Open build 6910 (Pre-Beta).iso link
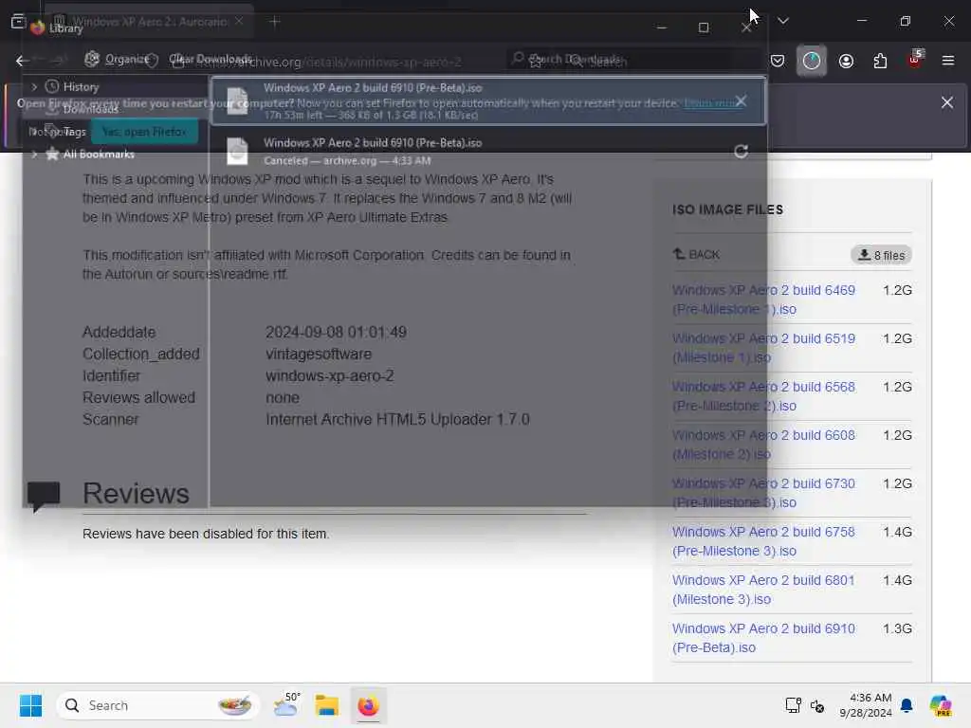 click(x=763, y=638)
